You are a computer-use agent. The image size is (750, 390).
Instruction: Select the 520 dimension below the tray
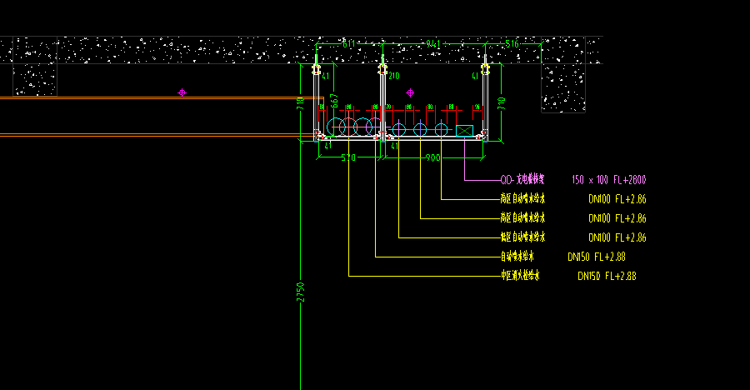[347, 157]
